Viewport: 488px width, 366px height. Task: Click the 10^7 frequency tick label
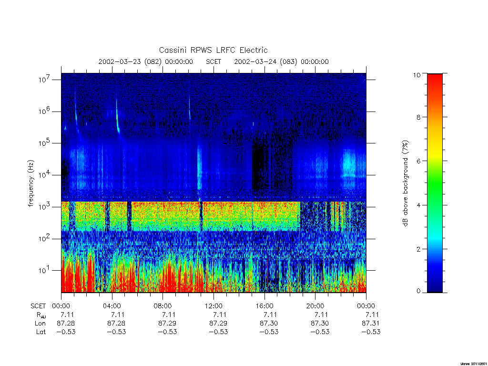(45, 80)
